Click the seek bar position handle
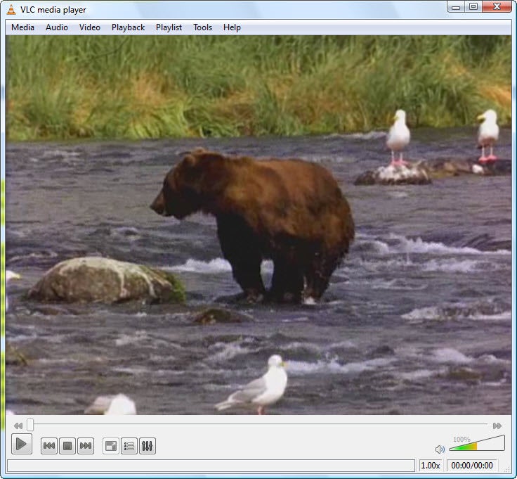The width and height of the screenshot is (517, 479). [30, 425]
